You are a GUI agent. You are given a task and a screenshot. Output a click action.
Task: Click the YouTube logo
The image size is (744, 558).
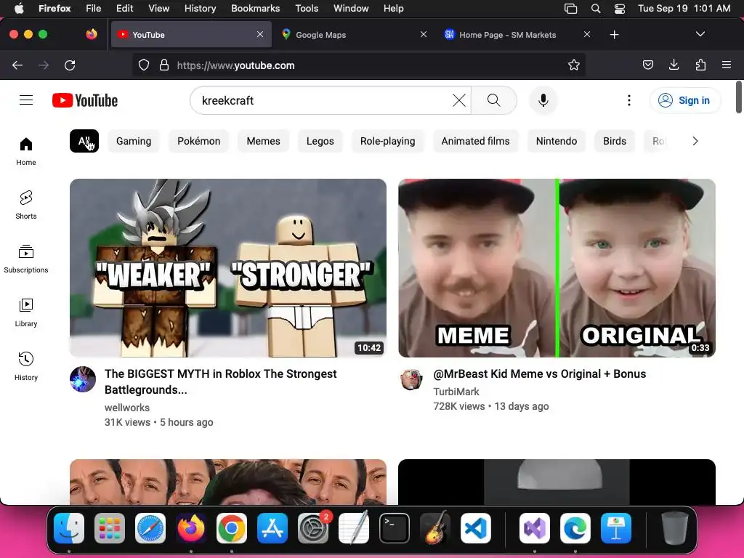tap(85, 100)
